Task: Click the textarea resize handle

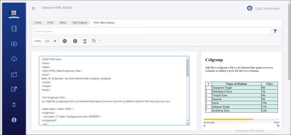Action: click(x=188, y=123)
